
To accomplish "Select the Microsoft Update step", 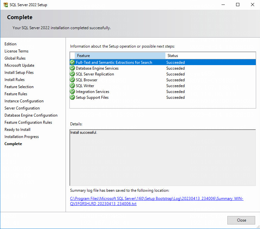I will tap(19, 65).
